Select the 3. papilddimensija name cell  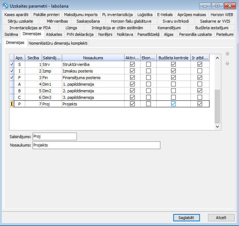click(x=93, y=97)
